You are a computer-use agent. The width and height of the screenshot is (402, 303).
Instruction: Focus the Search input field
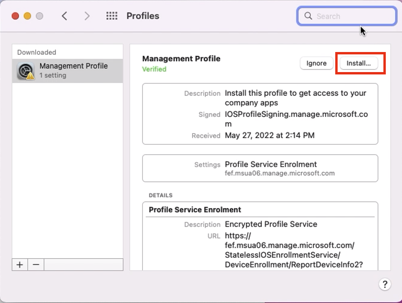(353, 16)
